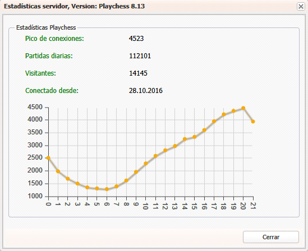Click the 1000 y-axis label
308x251 pixels.
(x=35, y=196)
